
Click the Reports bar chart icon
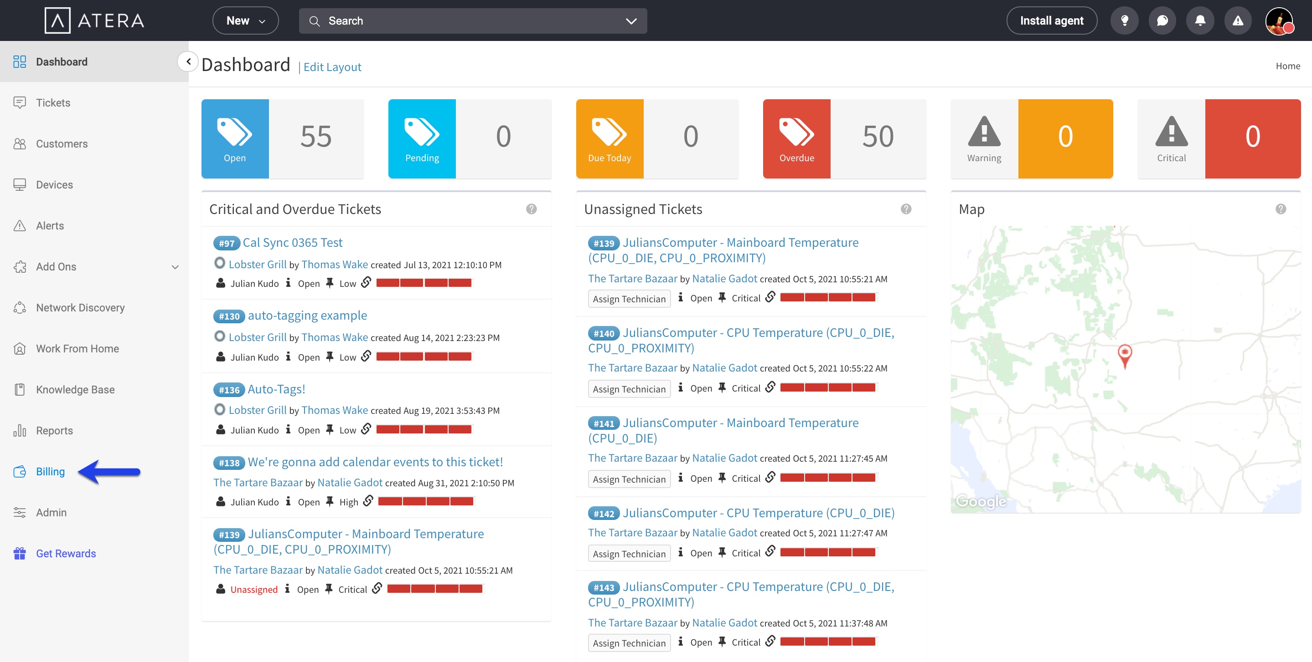(x=19, y=430)
